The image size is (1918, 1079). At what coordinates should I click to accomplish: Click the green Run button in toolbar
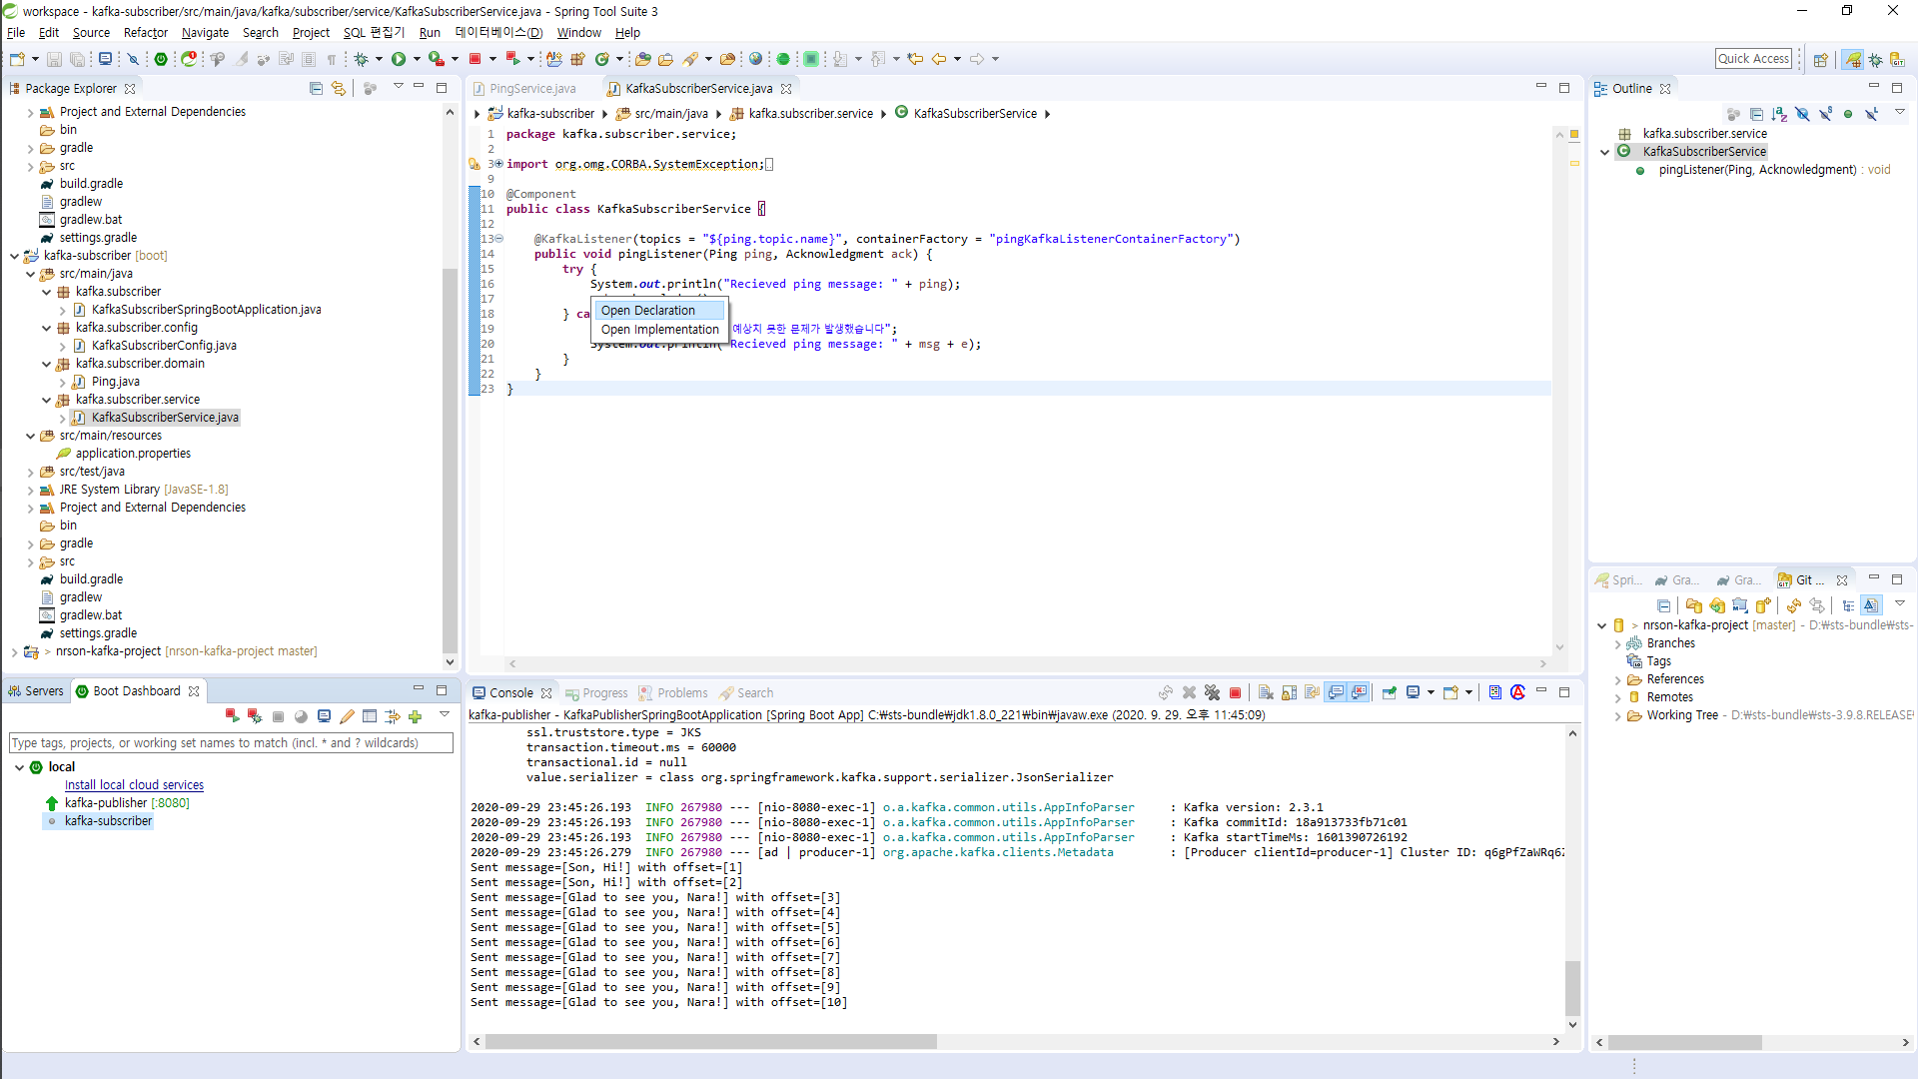click(x=399, y=59)
